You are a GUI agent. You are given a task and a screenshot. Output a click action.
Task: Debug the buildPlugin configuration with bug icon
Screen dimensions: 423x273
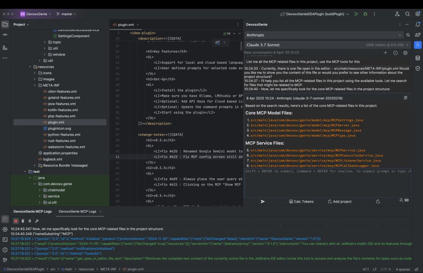click(x=365, y=14)
